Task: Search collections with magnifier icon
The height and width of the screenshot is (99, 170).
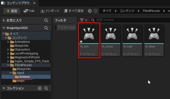Action: (x=46, y=88)
